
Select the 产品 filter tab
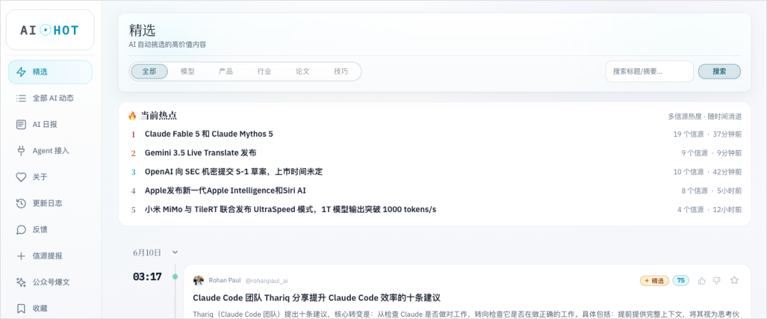click(226, 72)
